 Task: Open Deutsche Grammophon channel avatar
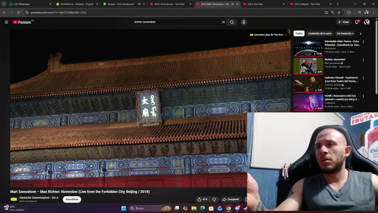[x=14, y=199]
